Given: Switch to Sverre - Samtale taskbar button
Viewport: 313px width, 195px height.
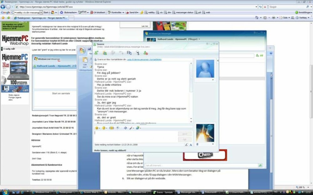Looking at the screenshot, I should tap(163, 192).
